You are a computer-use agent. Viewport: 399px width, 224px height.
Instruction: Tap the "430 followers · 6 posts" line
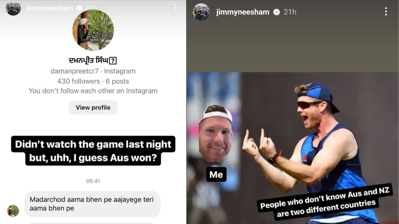click(93, 81)
